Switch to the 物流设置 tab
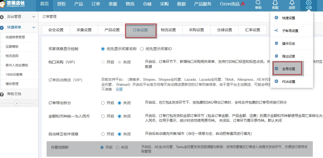 coord(168,30)
